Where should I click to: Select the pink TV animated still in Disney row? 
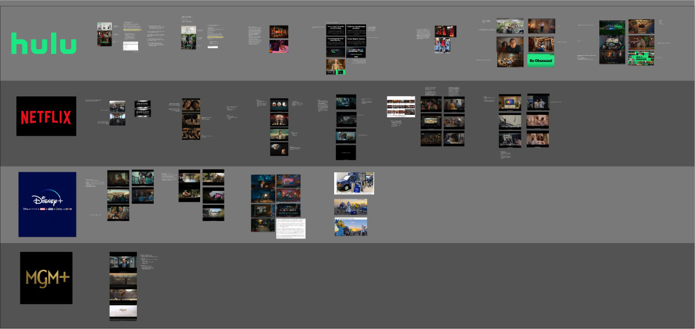click(288, 181)
